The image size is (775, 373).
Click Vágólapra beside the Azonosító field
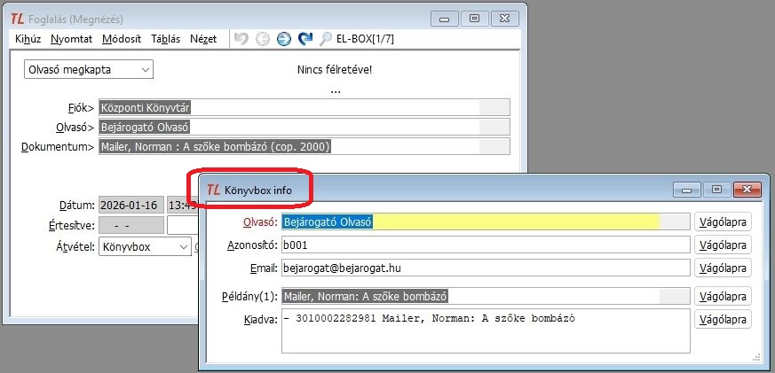point(724,245)
